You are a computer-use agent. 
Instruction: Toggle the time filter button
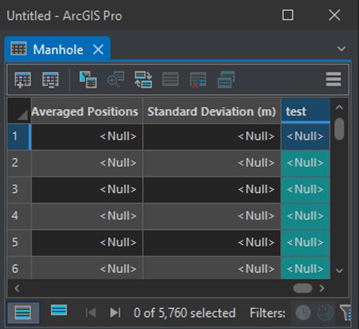303,313
